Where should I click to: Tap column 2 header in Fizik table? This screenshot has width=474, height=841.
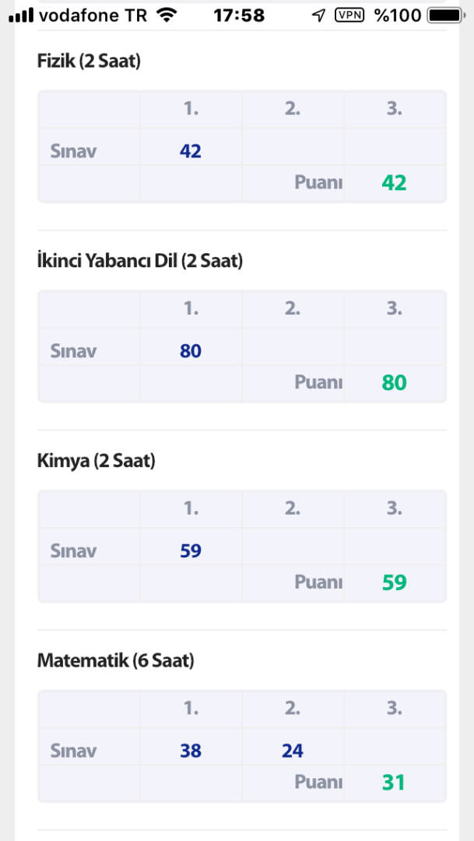point(293,109)
